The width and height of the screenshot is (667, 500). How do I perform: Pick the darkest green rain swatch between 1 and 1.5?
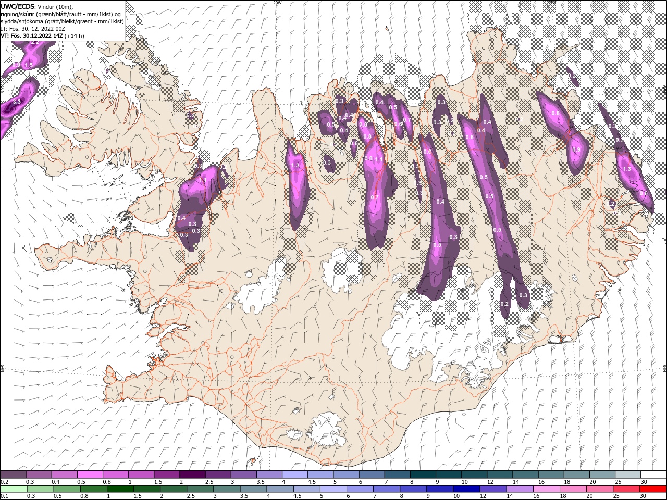[120, 489]
